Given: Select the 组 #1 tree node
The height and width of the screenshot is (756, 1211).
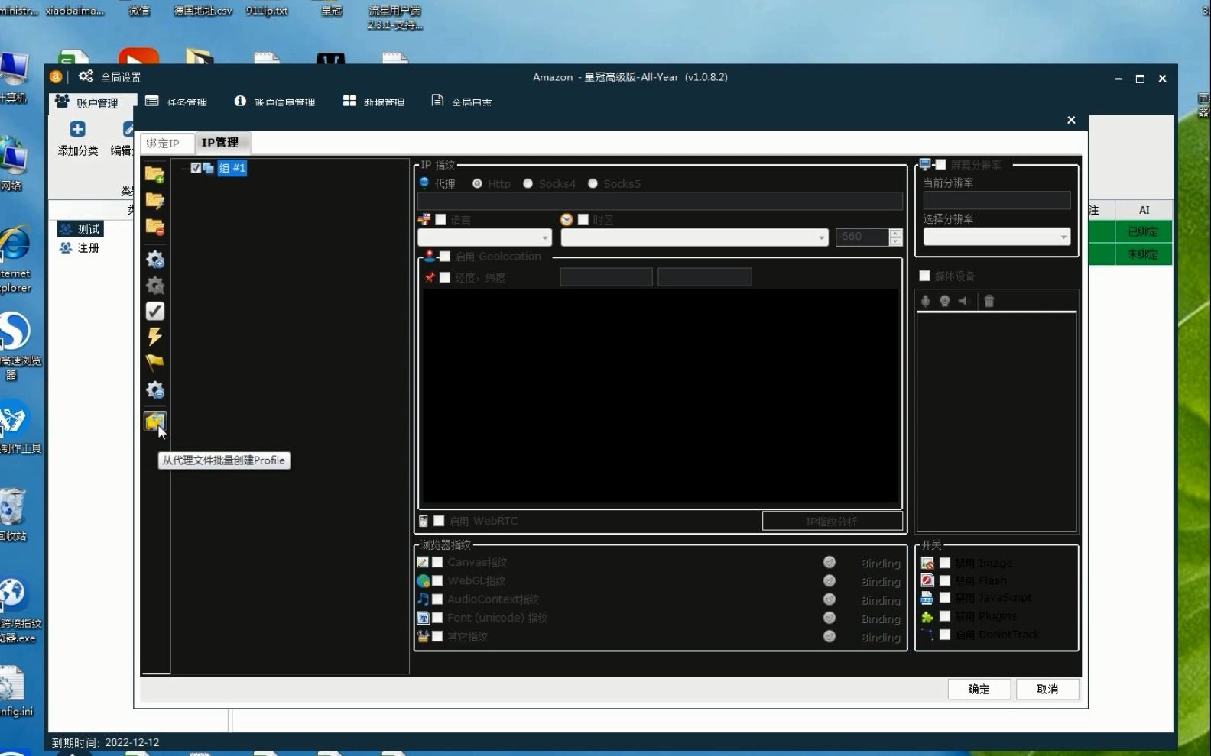Looking at the screenshot, I should pos(232,168).
